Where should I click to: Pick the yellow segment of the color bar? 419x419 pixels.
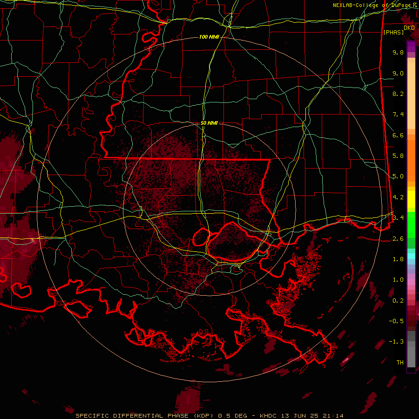coord(411,199)
